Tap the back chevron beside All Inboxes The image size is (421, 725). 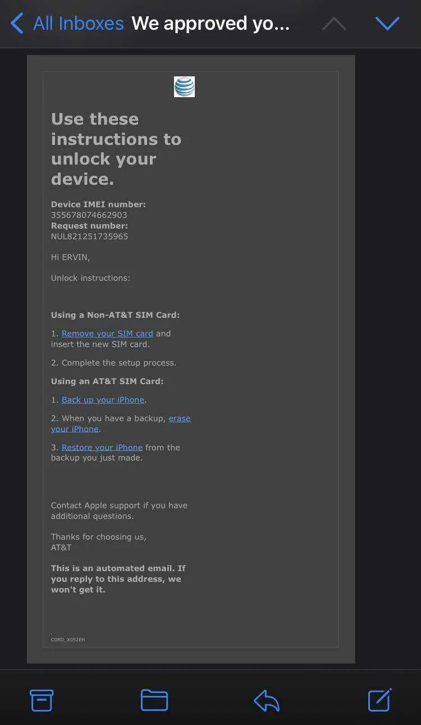(x=17, y=24)
